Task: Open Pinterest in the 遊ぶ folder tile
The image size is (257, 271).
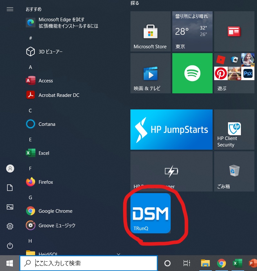Action: click(x=221, y=73)
